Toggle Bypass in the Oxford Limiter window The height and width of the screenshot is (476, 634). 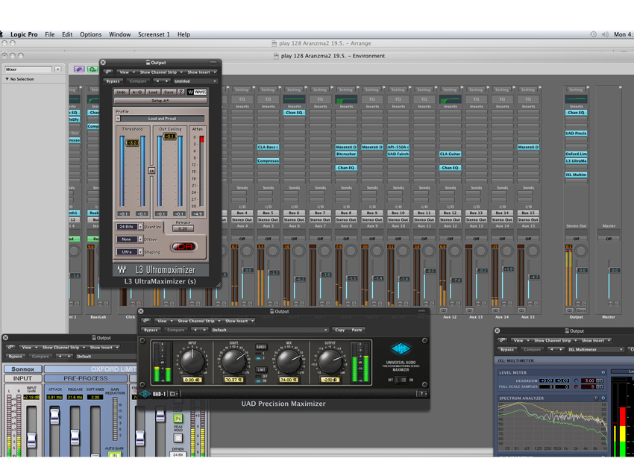click(16, 357)
